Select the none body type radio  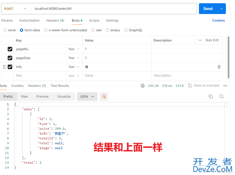coord(5,30)
